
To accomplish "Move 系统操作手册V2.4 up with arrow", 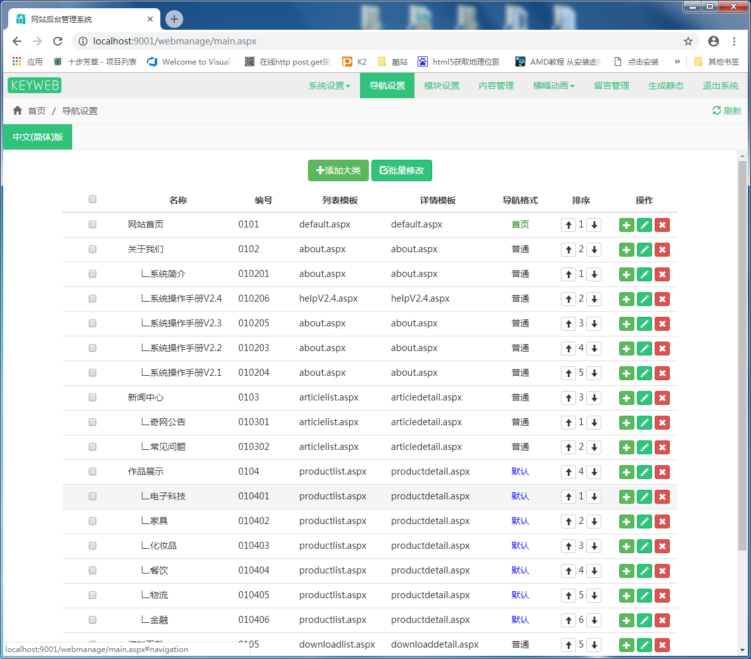I will [x=568, y=299].
